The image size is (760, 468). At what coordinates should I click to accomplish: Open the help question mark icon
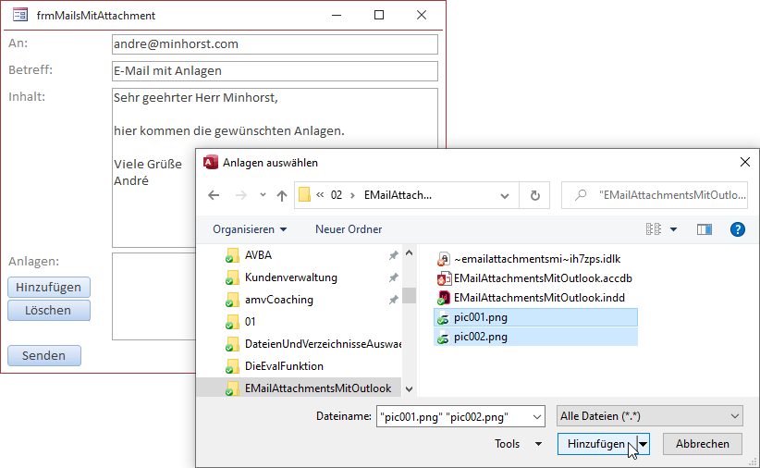click(737, 228)
